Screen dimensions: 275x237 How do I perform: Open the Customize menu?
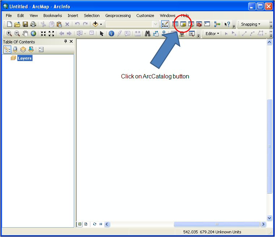coord(145,16)
